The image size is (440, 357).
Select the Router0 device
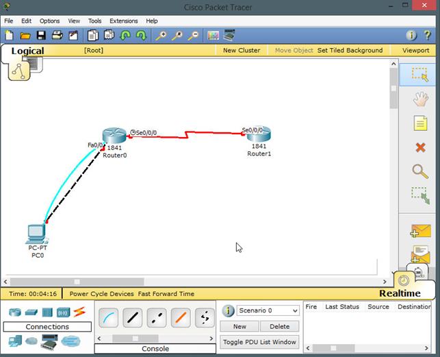coord(114,136)
